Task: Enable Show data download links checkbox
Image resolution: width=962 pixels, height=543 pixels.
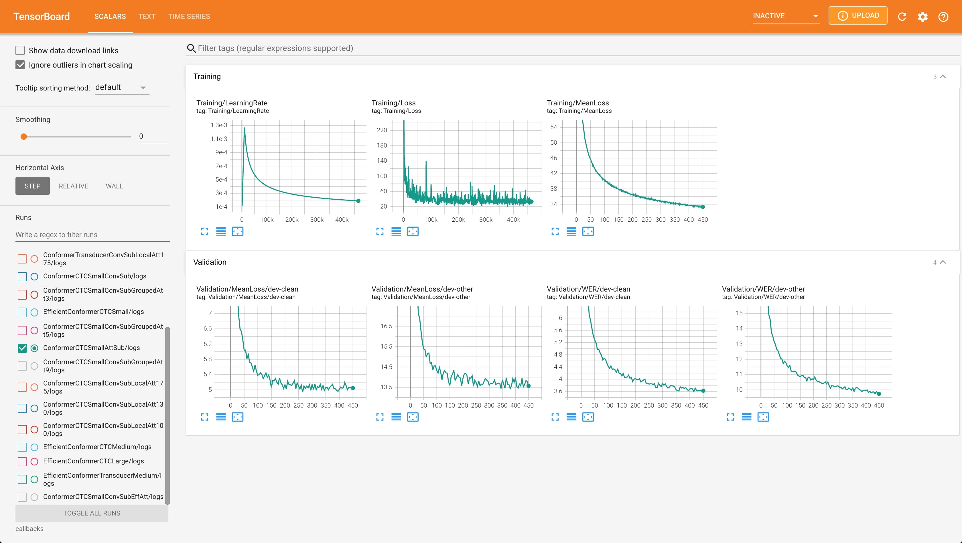Action: pos(20,50)
